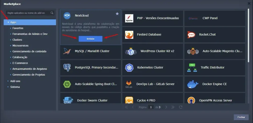253x123 pixels.
Task: Click the search magnifier icon
Action: coord(52,13)
